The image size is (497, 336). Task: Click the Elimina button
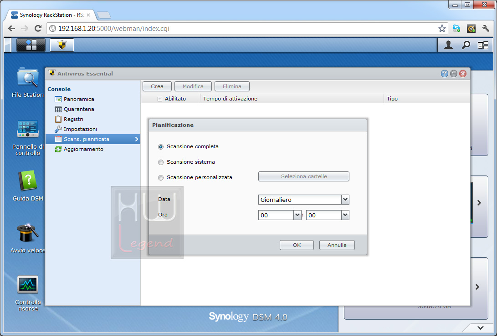[x=232, y=86]
